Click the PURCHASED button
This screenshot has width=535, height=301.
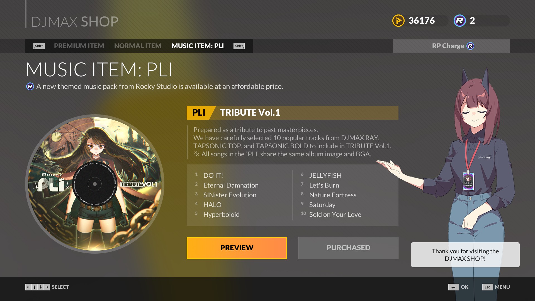348,248
